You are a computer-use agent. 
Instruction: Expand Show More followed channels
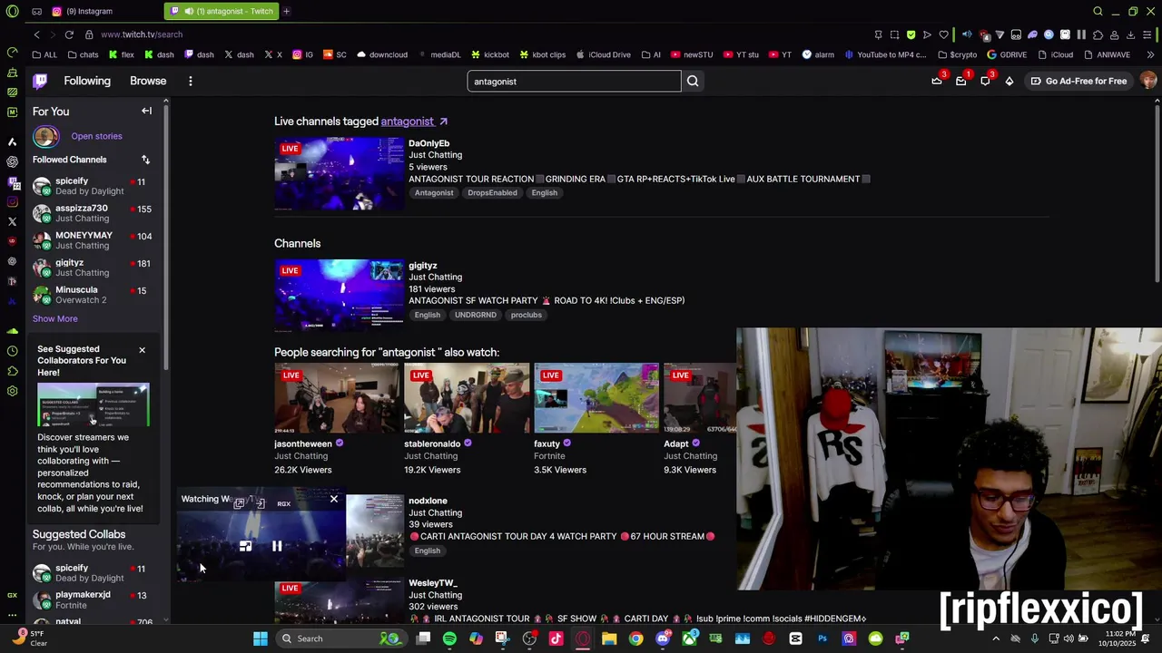[55, 318]
